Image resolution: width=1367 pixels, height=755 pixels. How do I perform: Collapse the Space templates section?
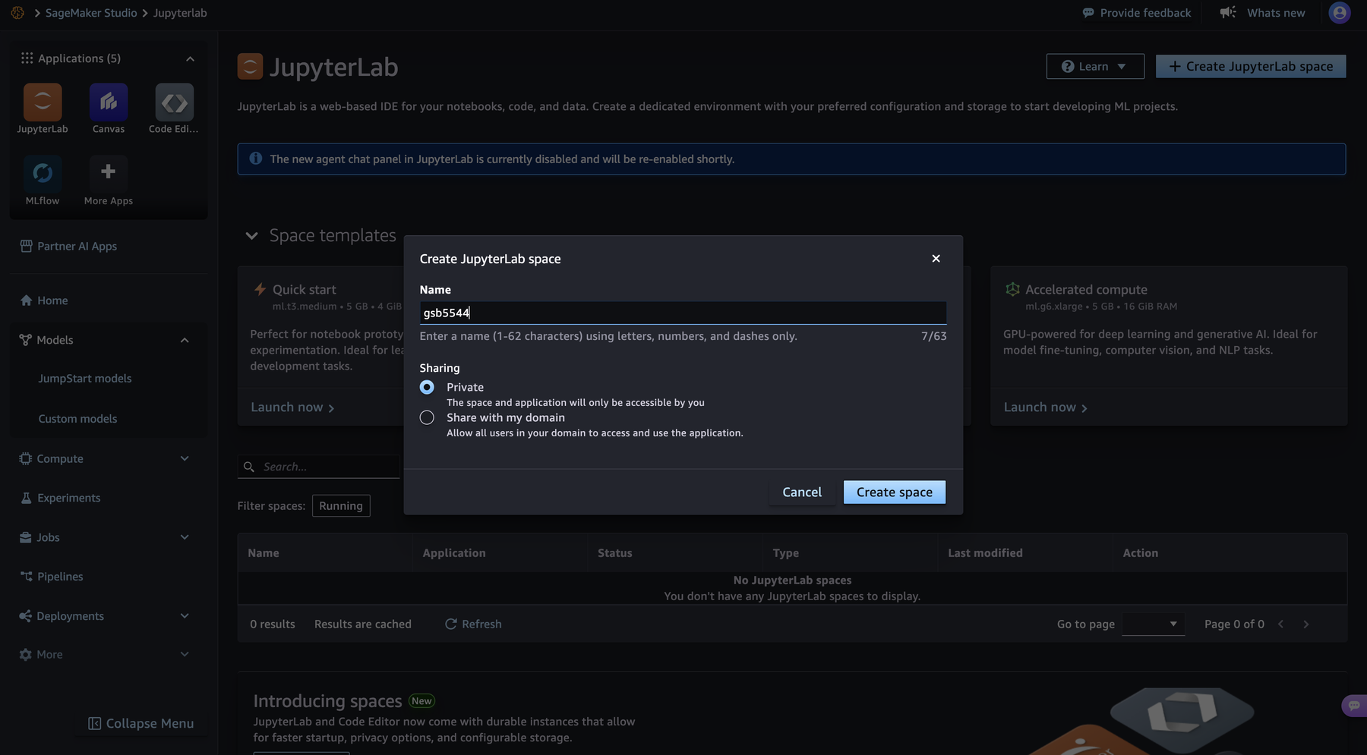[x=251, y=236]
